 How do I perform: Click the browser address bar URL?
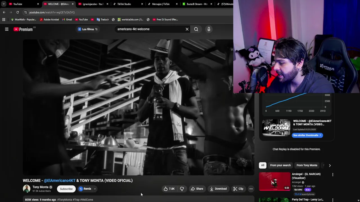(52, 12)
